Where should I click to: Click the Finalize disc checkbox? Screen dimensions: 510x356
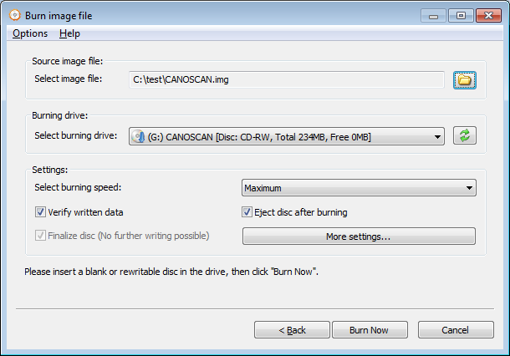point(40,236)
